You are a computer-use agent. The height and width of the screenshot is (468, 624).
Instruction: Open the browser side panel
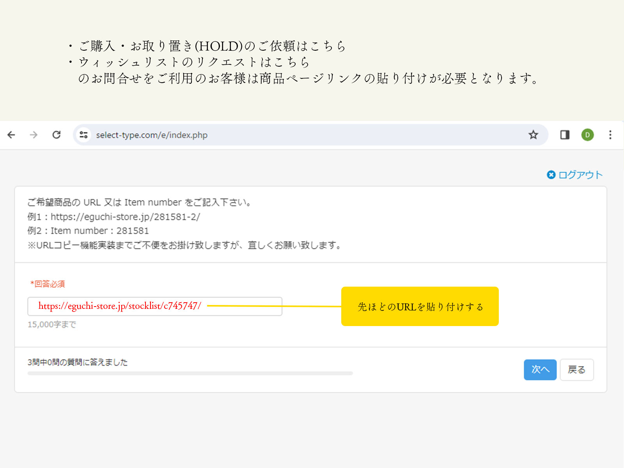click(565, 135)
